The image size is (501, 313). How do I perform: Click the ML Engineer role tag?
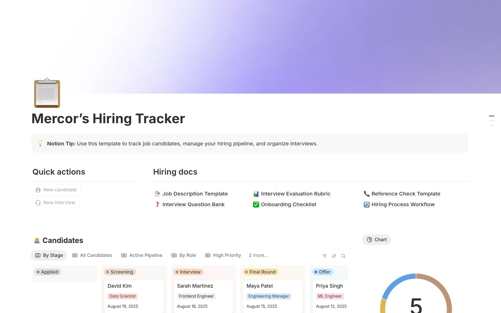(x=330, y=296)
